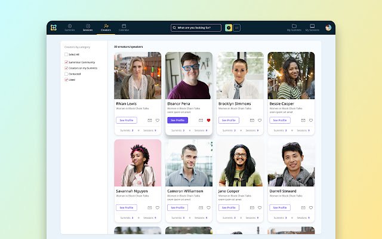Select the Creators tab
The height and width of the screenshot is (239, 382).
point(106,27)
